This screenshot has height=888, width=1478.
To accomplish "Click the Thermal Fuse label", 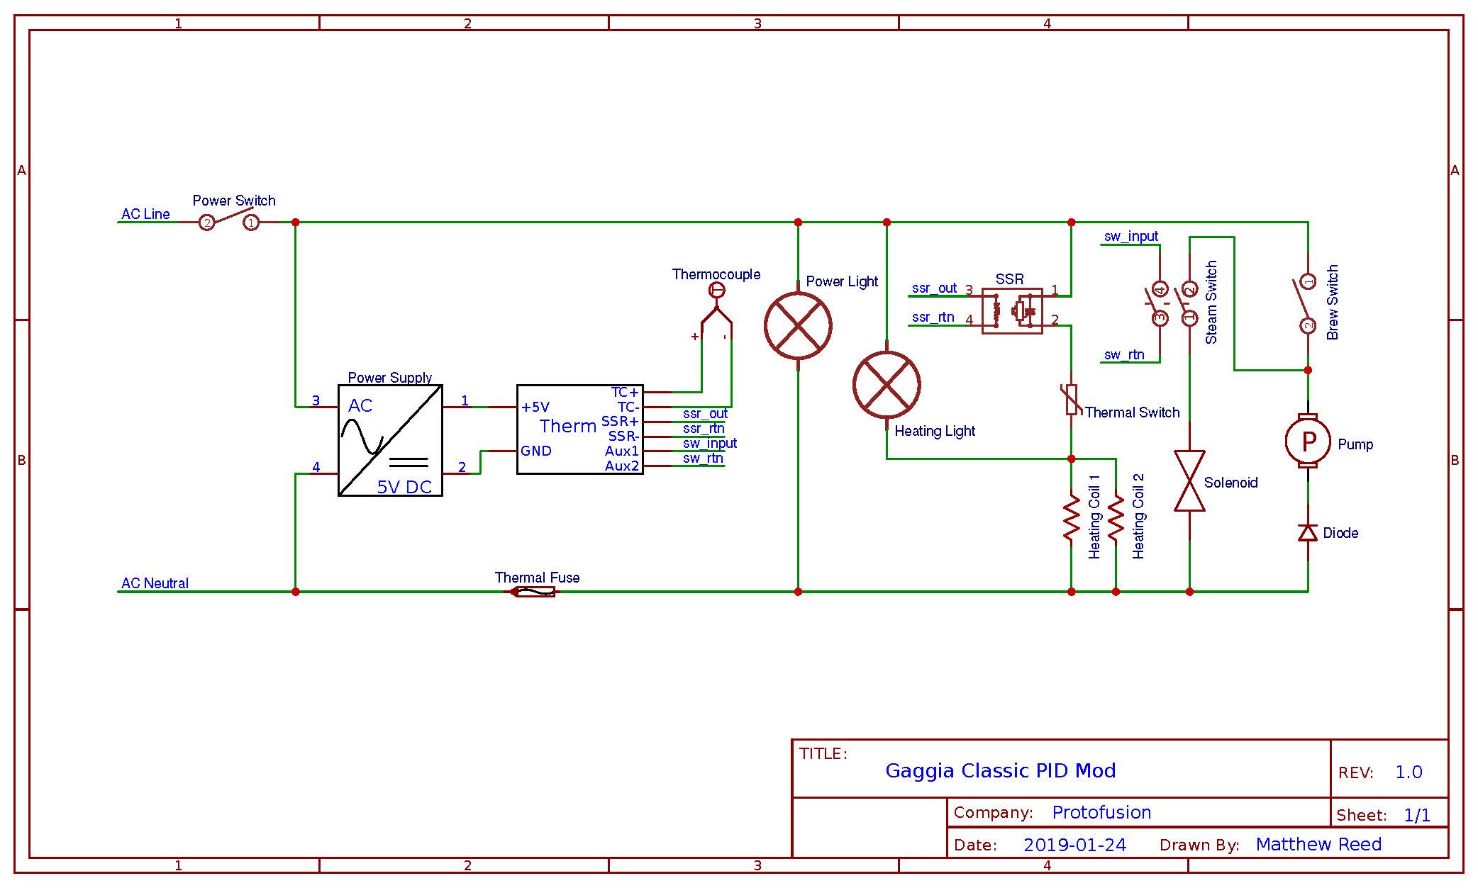I will [537, 578].
